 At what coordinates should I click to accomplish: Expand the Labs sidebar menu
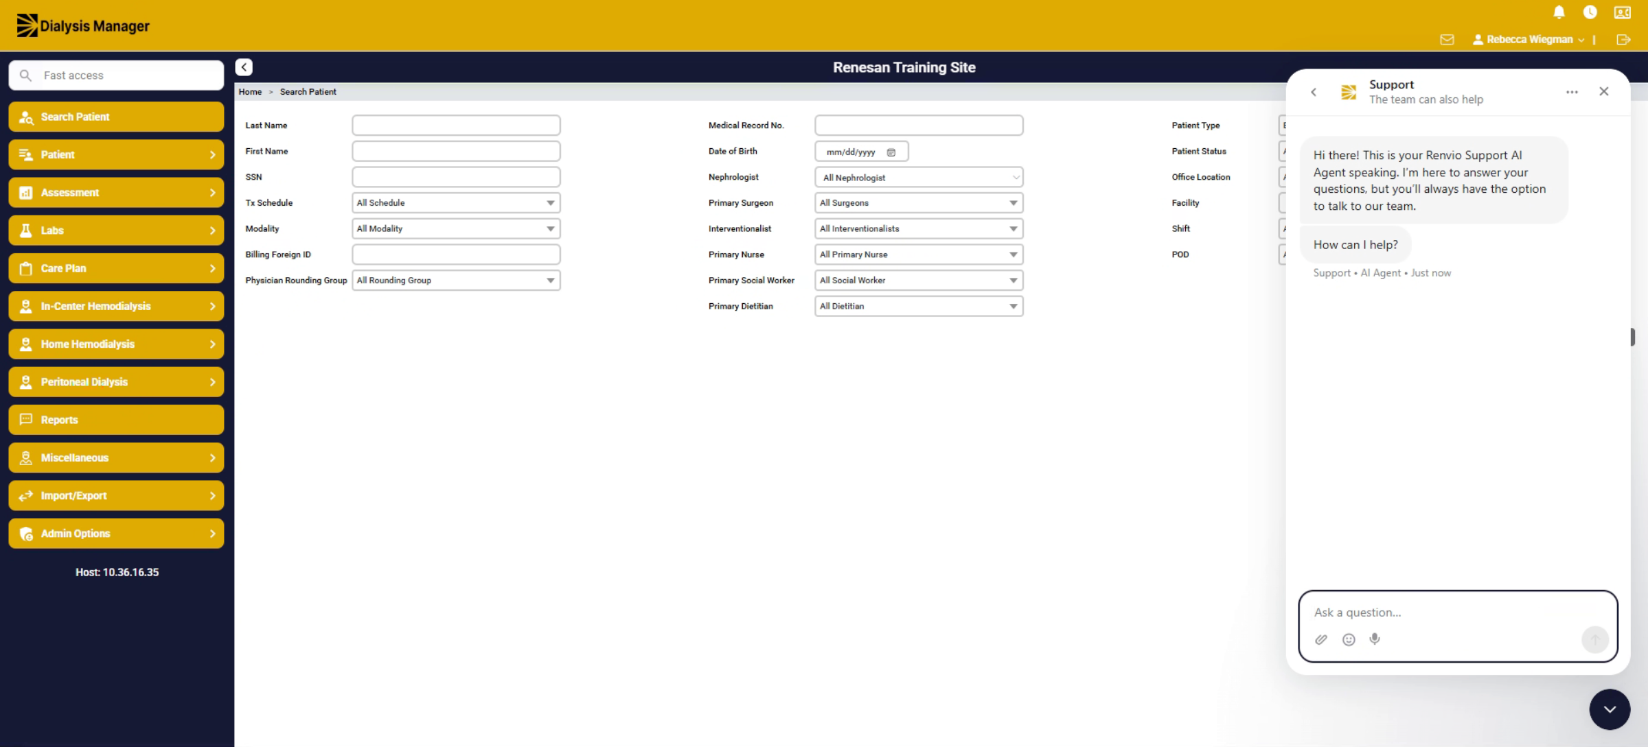(x=116, y=230)
